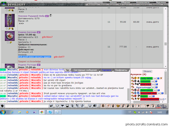Screen dimensions: 170x127
Task: Click the Обновить refresh button
Action: (147, 71)
